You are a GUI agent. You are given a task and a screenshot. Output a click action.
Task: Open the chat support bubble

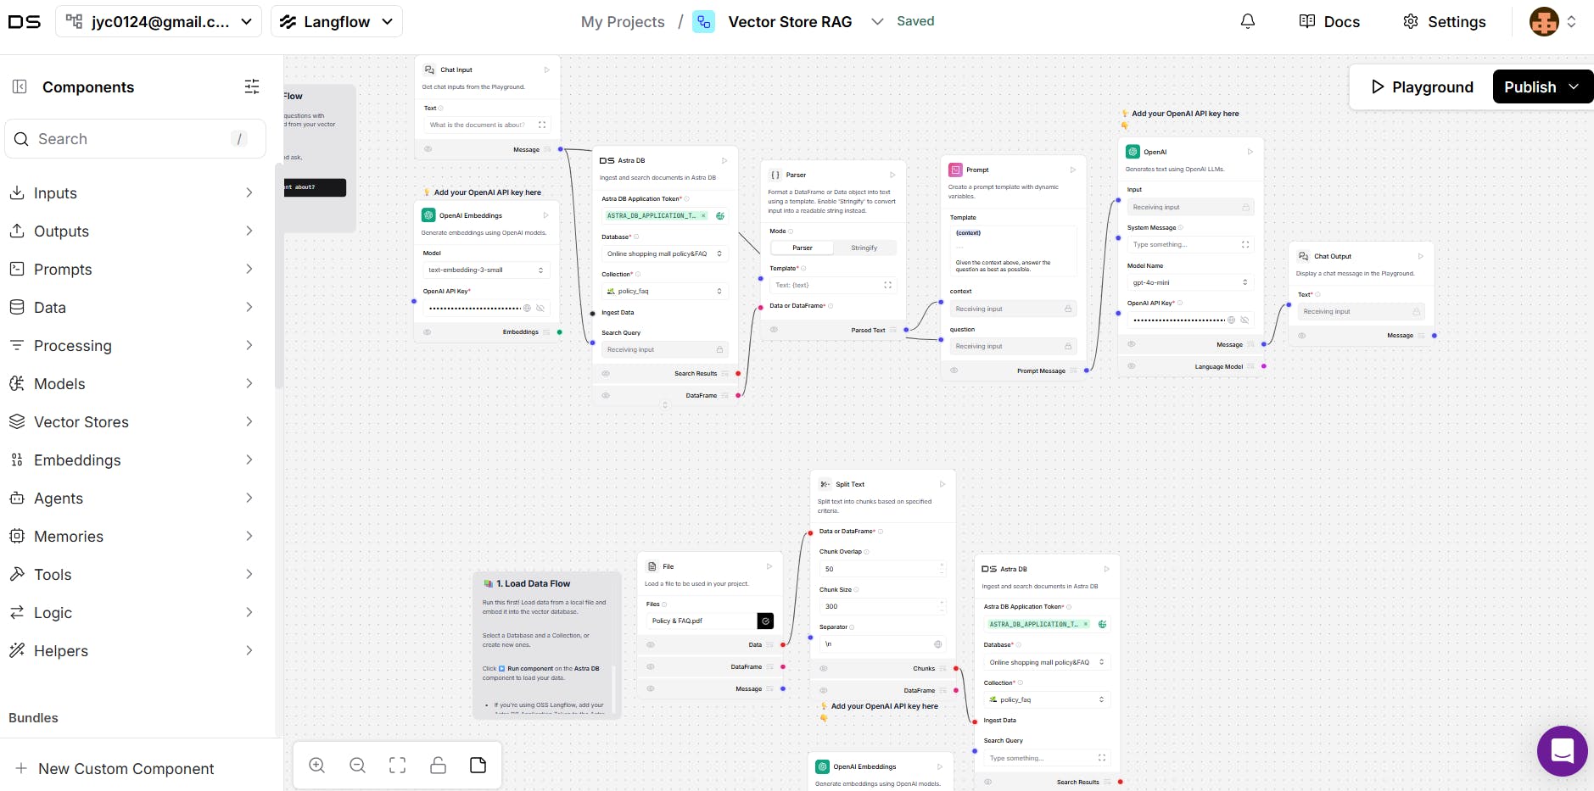1562,751
